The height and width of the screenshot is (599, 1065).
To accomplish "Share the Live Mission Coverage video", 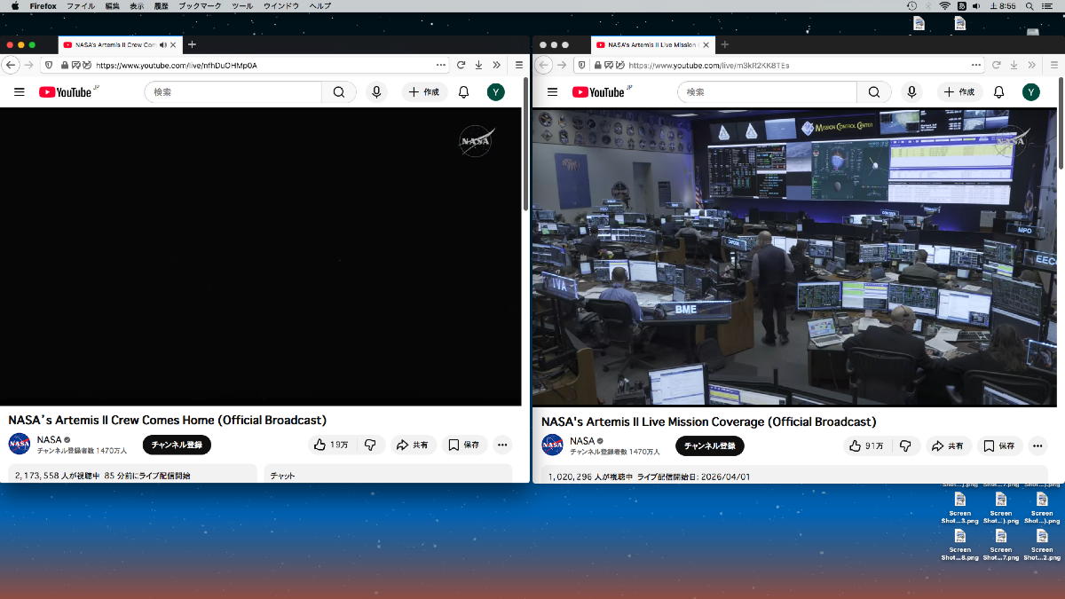I will click(948, 445).
